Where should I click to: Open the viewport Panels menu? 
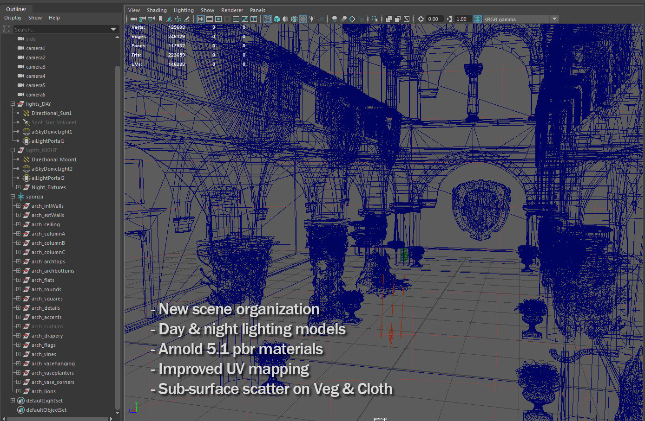coord(257,10)
